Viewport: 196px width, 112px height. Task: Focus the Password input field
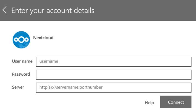coord(113,74)
